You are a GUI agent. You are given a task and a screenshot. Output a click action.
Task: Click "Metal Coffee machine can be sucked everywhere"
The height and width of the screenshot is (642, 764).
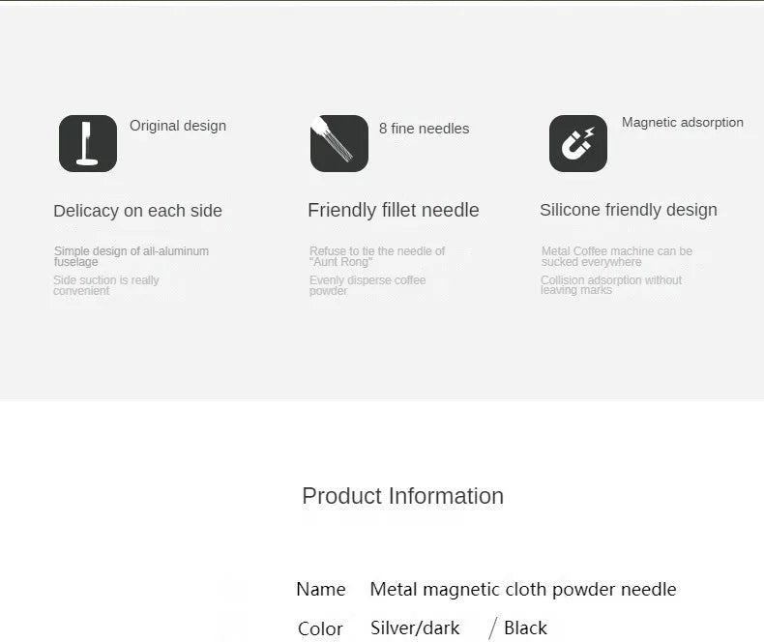[x=616, y=256]
